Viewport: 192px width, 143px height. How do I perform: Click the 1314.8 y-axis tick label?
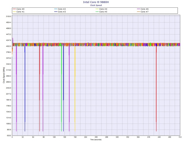9,118
